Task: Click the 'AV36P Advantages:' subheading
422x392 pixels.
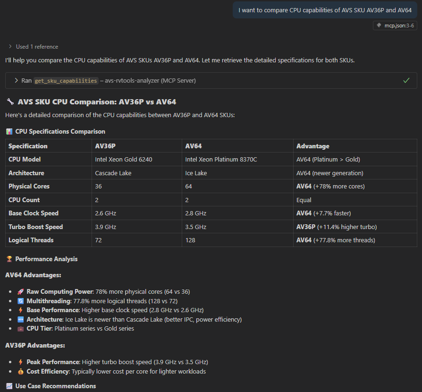Action: pyautogui.click(x=35, y=345)
